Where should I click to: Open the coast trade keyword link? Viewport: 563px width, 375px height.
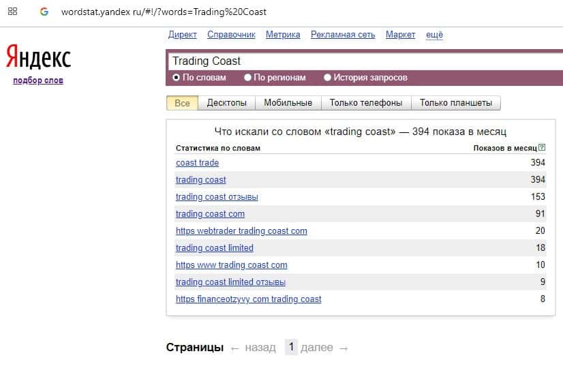coord(197,163)
